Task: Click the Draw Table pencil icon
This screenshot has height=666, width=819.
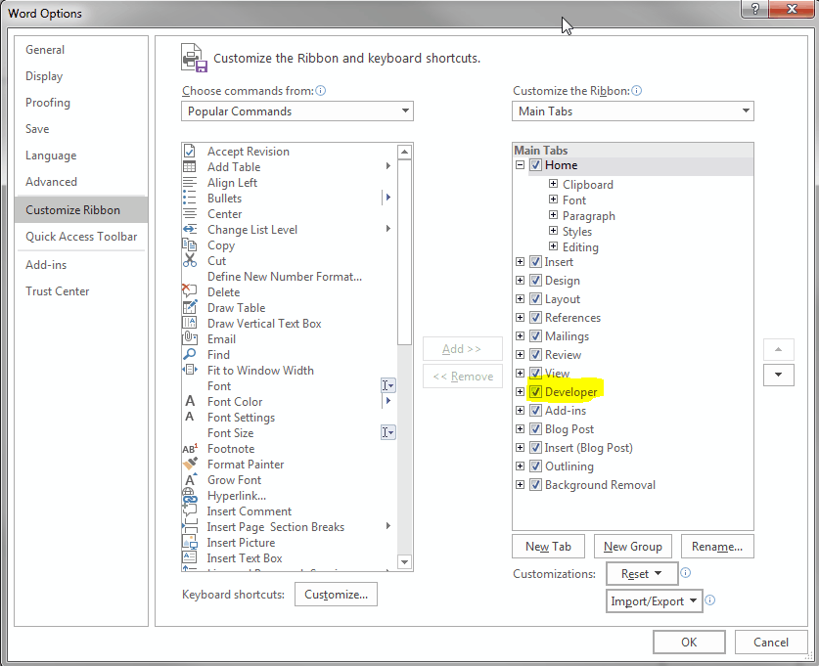Action: 190,307
